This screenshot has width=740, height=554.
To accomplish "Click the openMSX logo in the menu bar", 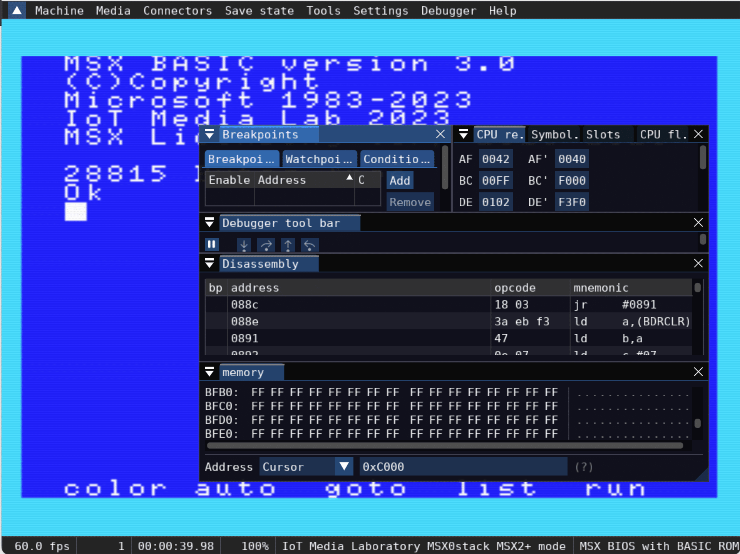I will coord(16,10).
